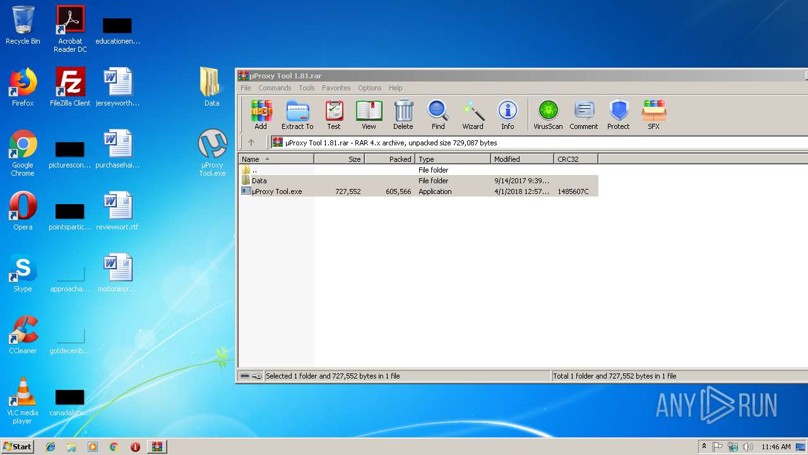Click the Skype desktop icon

coord(23,273)
